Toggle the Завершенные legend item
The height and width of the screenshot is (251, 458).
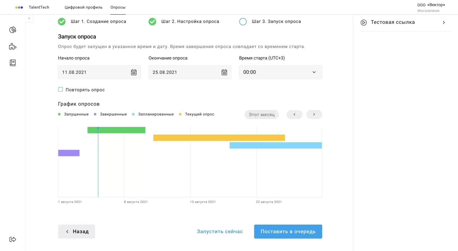click(110, 114)
